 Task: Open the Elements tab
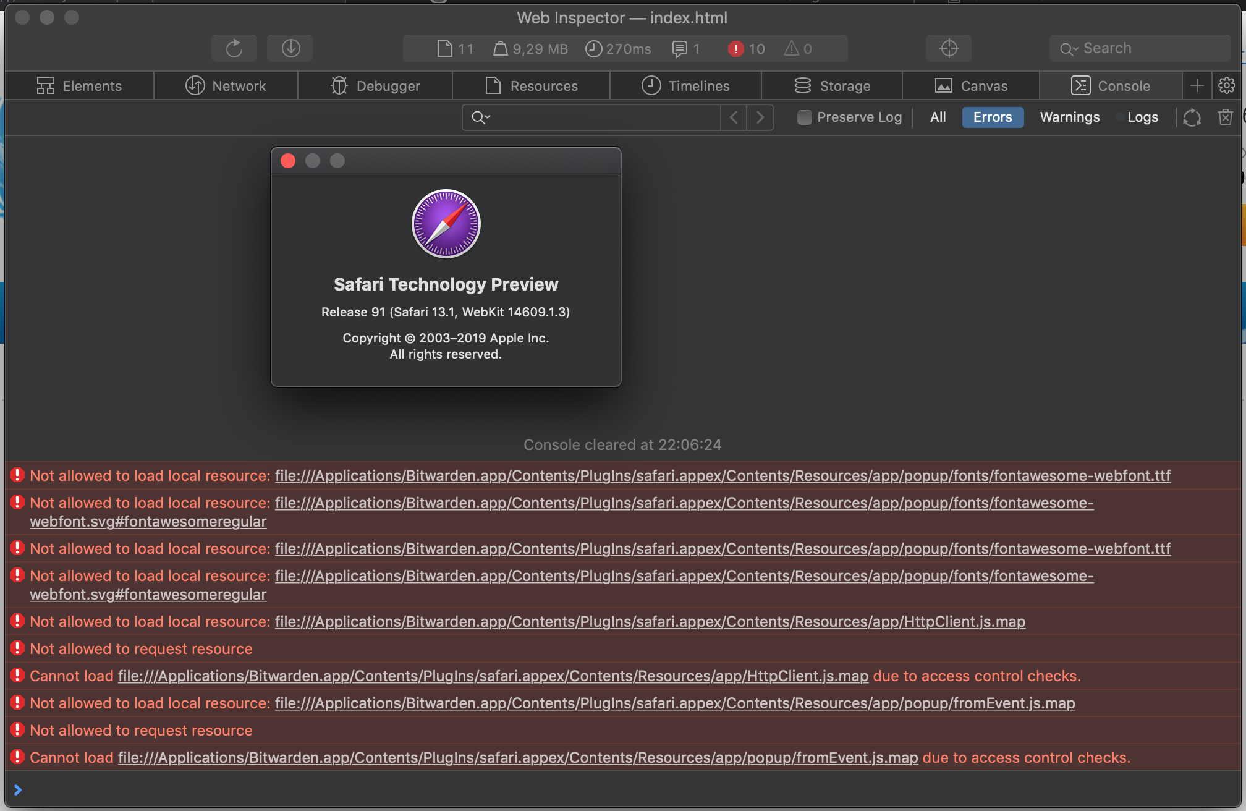tap(79, 86)
